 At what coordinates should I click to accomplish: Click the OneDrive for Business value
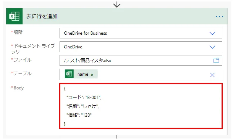coord(85,33)
